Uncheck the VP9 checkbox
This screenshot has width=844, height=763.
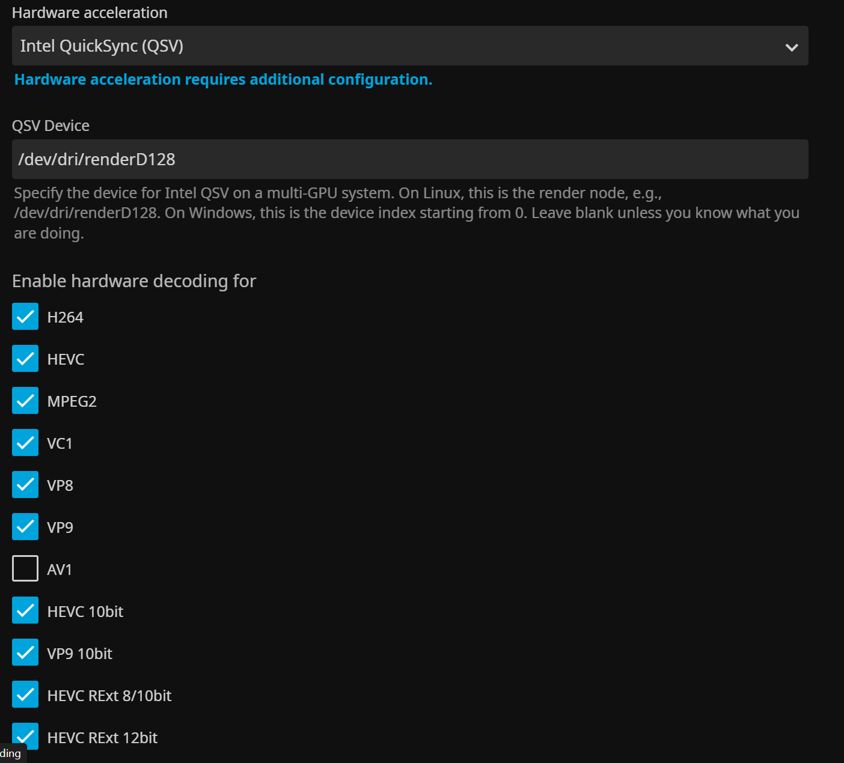[25, 527]
